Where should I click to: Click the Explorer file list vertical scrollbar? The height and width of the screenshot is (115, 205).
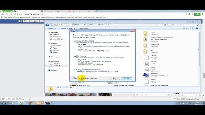(199, 50)
